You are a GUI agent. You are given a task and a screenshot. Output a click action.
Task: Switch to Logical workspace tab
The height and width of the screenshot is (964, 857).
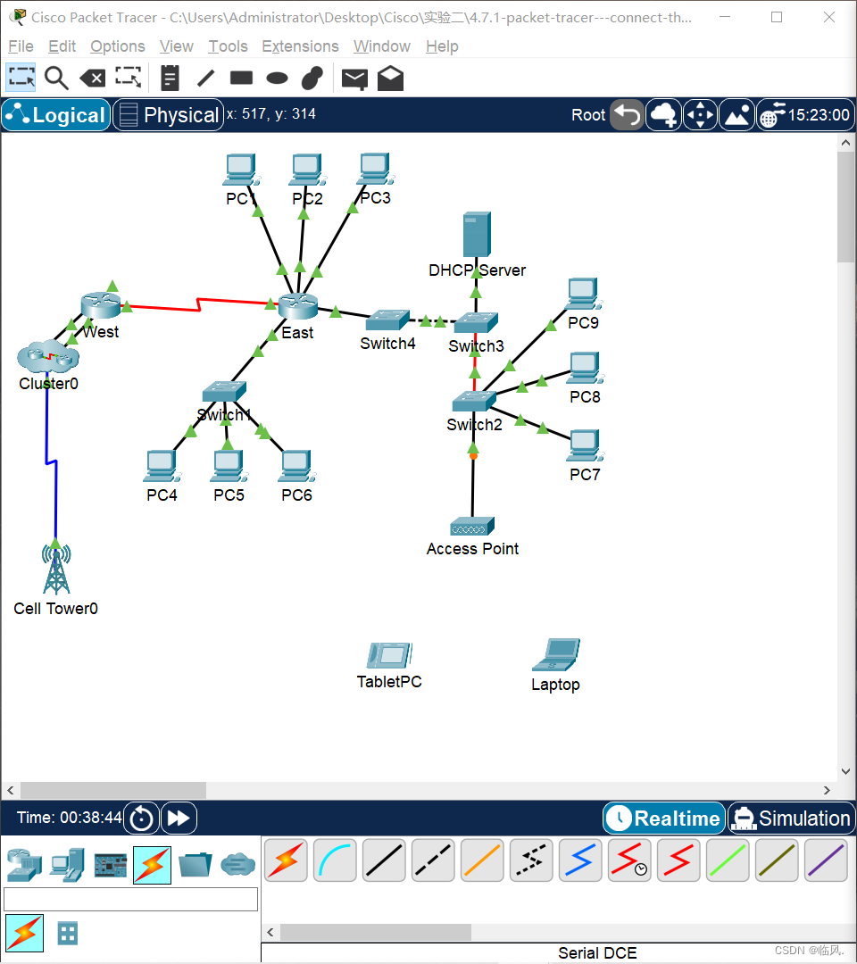(56, 115)
